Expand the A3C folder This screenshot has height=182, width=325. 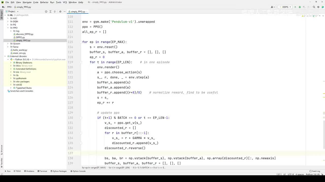[x=8, y=18]
